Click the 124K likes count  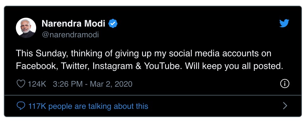[37, 84]
